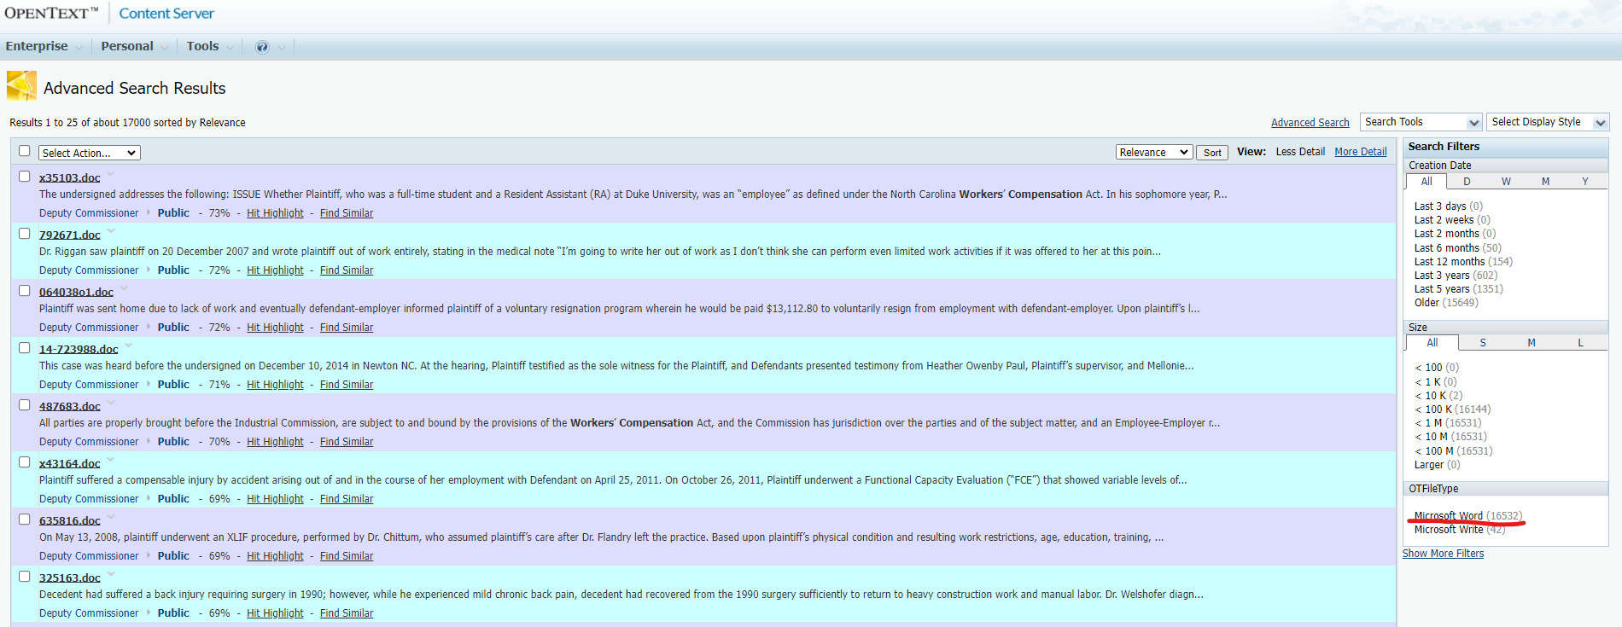Toggle the select-all results checkbox
This screenshot has height=627, width=1622.
[25, 151]
